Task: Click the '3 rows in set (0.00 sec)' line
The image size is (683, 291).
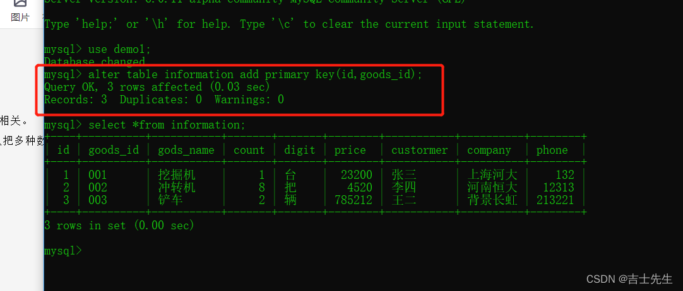Action: point(119,225)
